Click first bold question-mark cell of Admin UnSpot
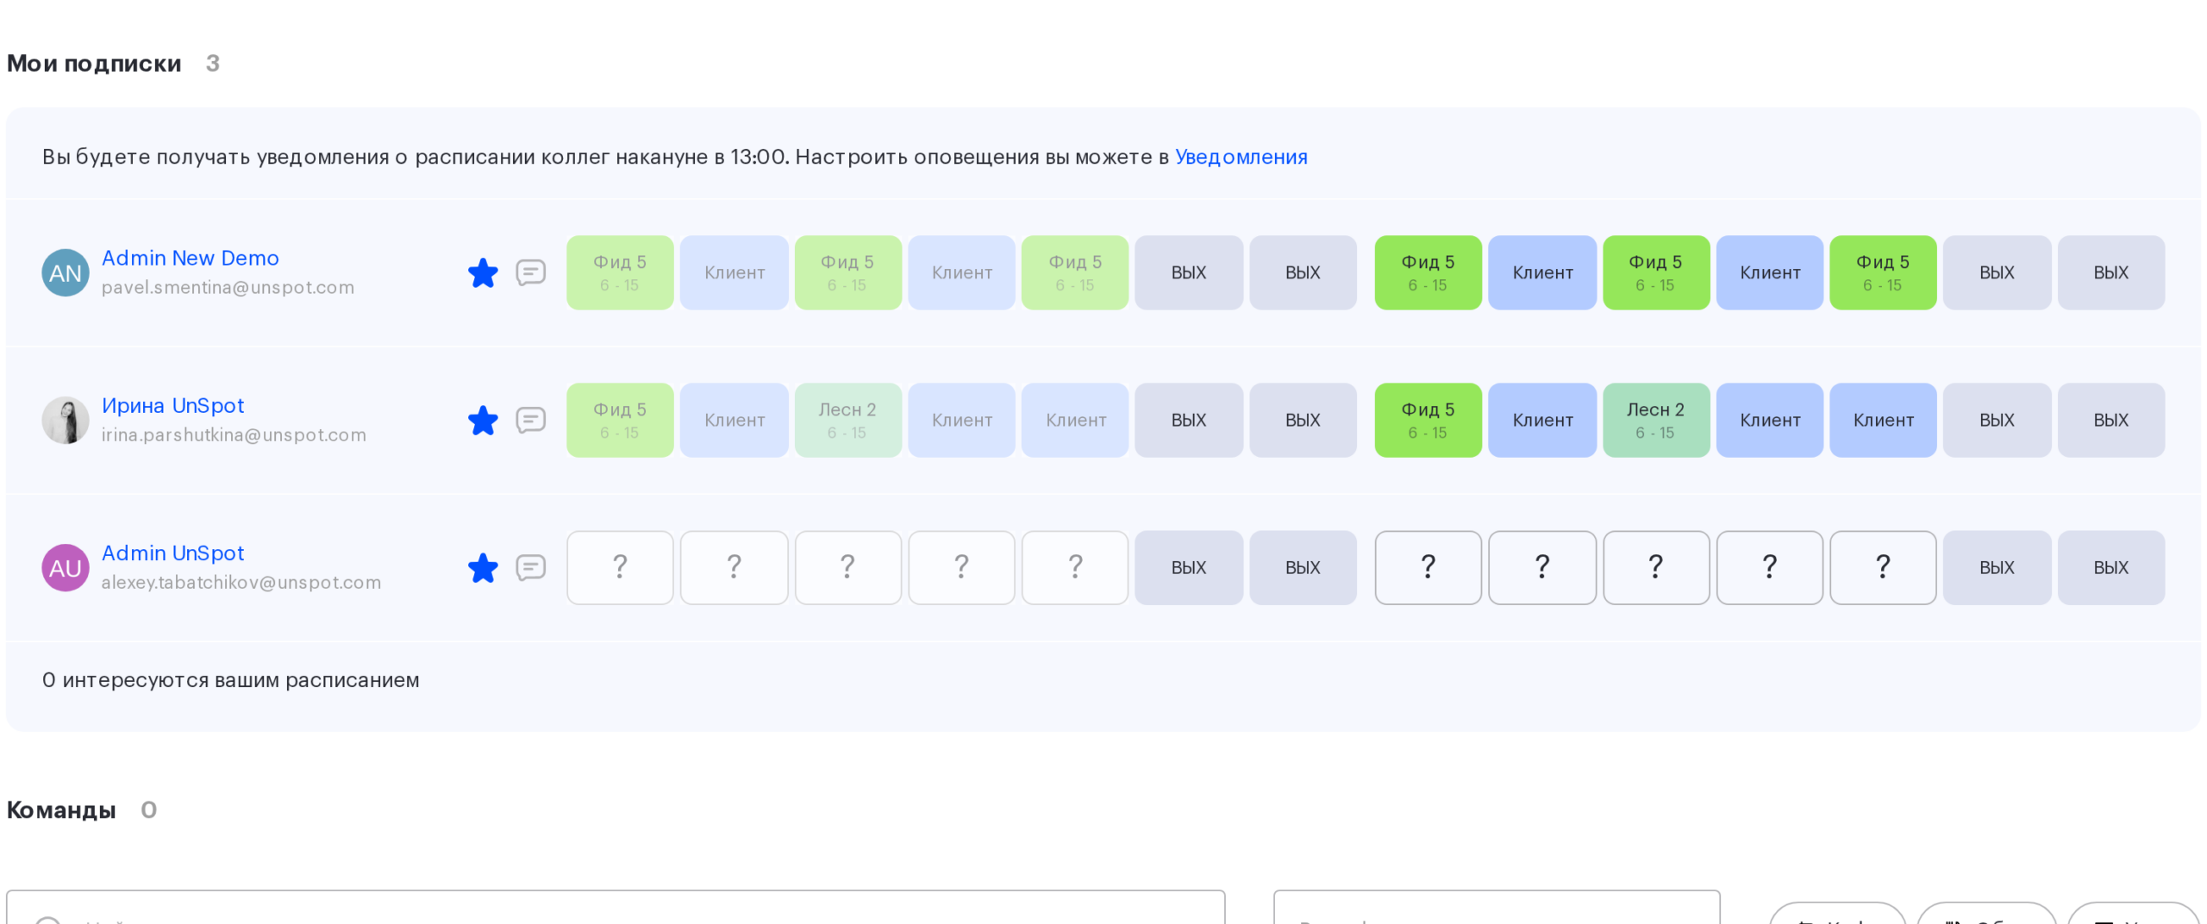The height and width of the screenshot is (924, 2207). point(1428,567)
